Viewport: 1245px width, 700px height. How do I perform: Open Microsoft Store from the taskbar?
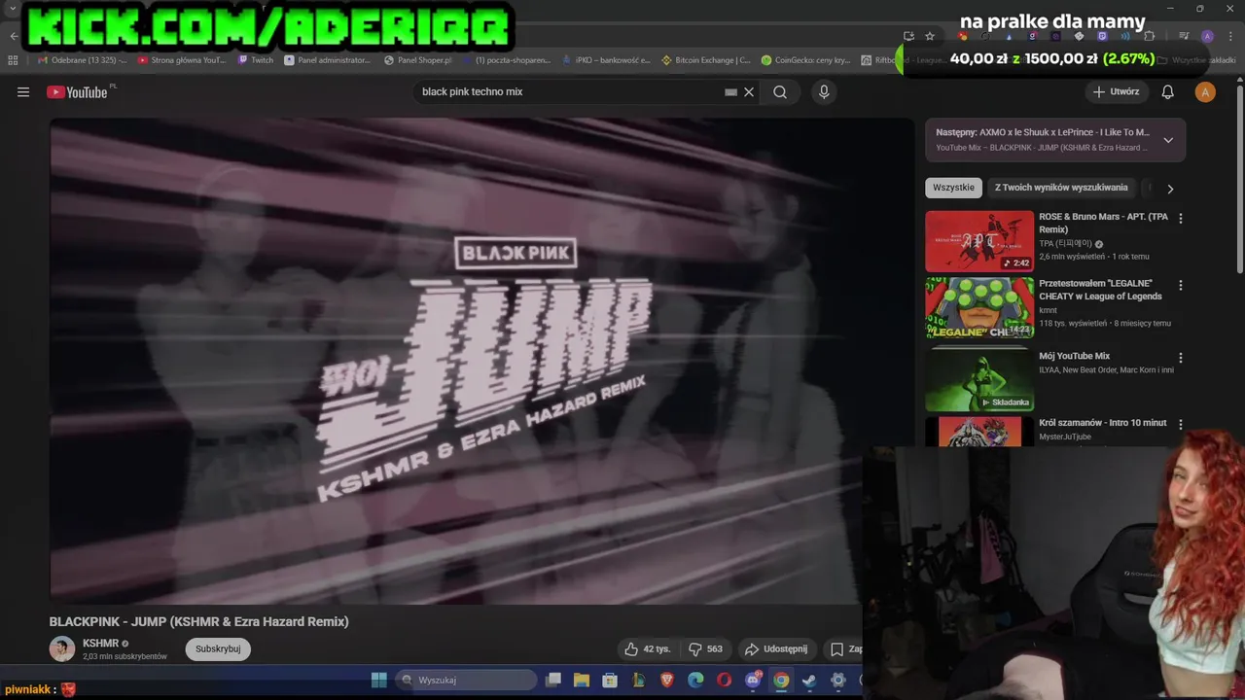pyautogui.click(x=610, y=680)
